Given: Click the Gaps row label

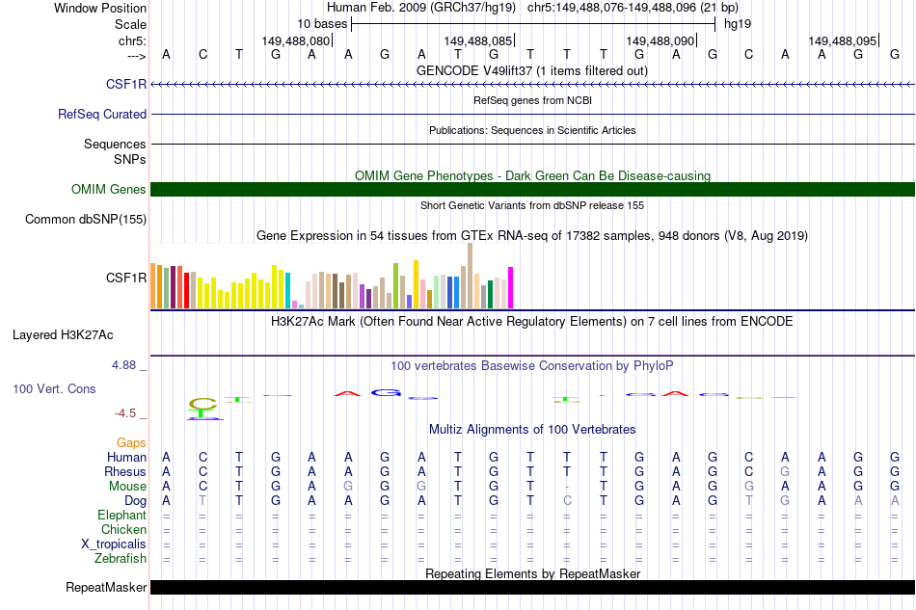Looking at the screenshot, I should (131, 443).
